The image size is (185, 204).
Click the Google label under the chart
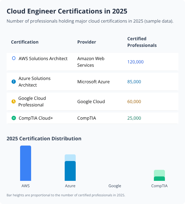pyautogui.click(x=115, y=186)
